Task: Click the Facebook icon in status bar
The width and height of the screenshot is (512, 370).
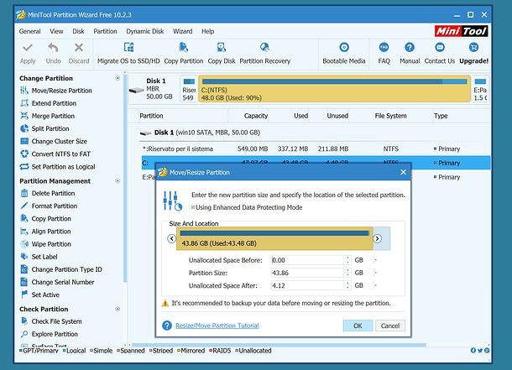Action: coord(473,351)
